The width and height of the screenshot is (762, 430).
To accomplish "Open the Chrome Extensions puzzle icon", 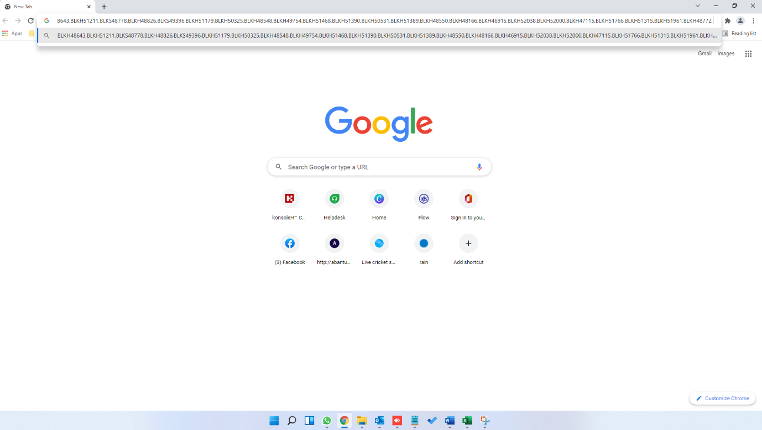I will (728, 20).
